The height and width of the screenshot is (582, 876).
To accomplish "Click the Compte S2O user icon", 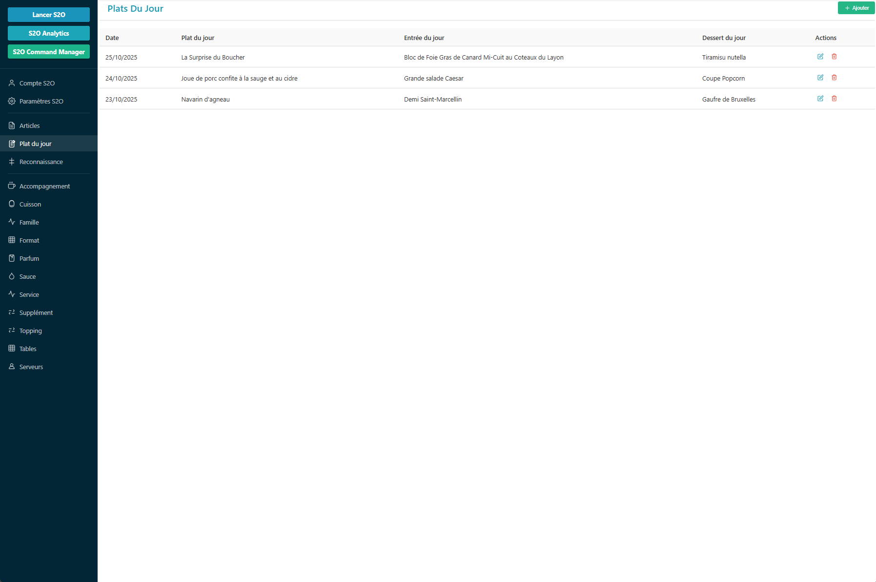I will (12, 83).
